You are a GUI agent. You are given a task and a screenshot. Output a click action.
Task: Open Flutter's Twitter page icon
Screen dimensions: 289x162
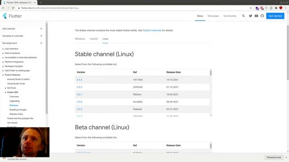point(250,16)
